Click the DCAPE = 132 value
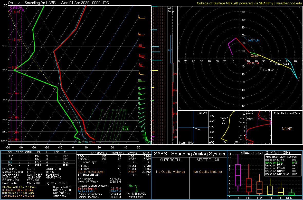Screen dimensions: 303x200 (x=10, y=180)
